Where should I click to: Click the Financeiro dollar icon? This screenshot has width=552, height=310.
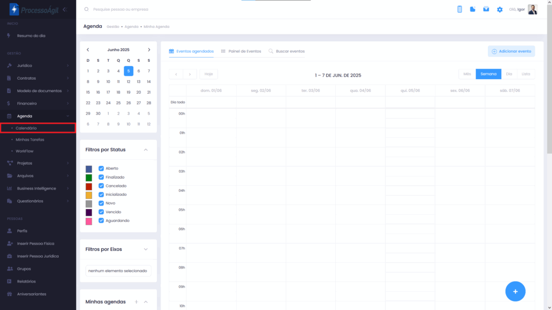(x=9, y=103)
